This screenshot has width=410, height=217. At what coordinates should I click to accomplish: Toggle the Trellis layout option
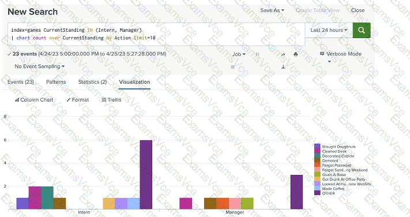click(112, 100)
